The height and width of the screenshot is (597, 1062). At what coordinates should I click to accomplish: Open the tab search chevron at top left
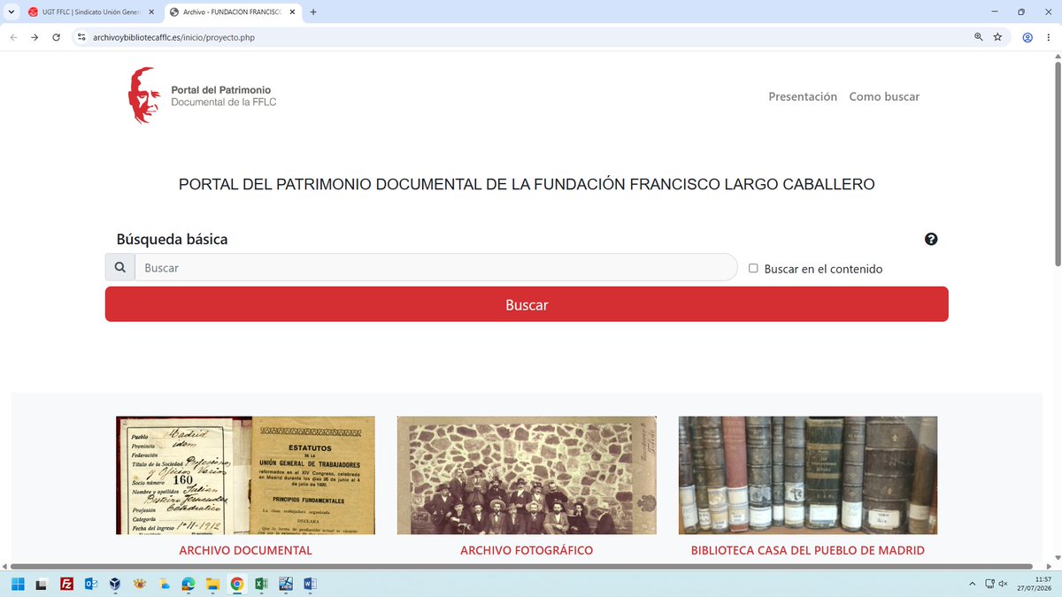(11, 12)
